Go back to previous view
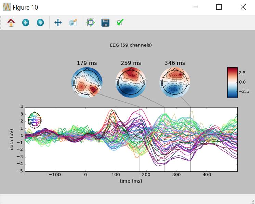This screenshot has width=255, height=204. 26,23
